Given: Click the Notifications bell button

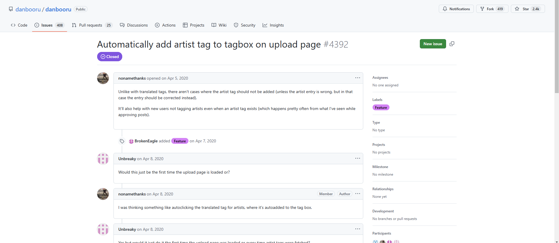Looking at the screenshot, I should click(x=456, y=9).
